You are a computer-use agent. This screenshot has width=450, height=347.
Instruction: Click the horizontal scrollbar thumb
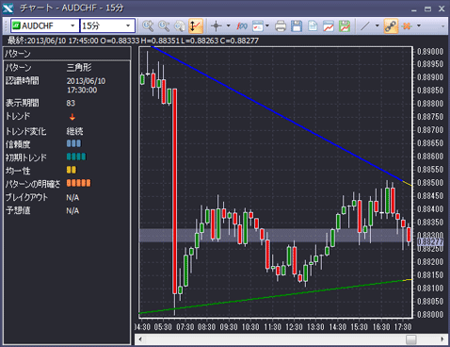[x=410, y=339]
